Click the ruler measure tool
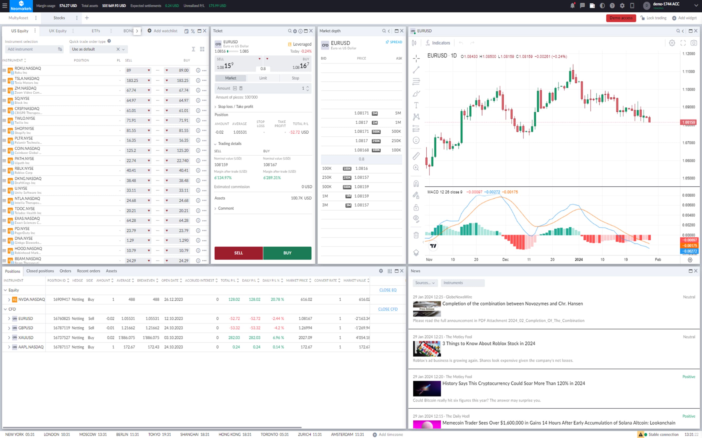Viewport: 702px width, 438px height. click(416, 156)
